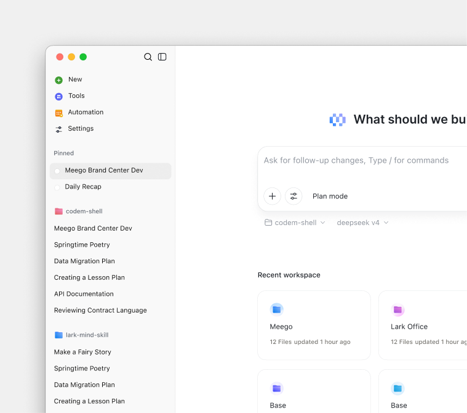467x413 pixels.
Task: Click the plus attach button in prompt box
Action: [272, 196]
